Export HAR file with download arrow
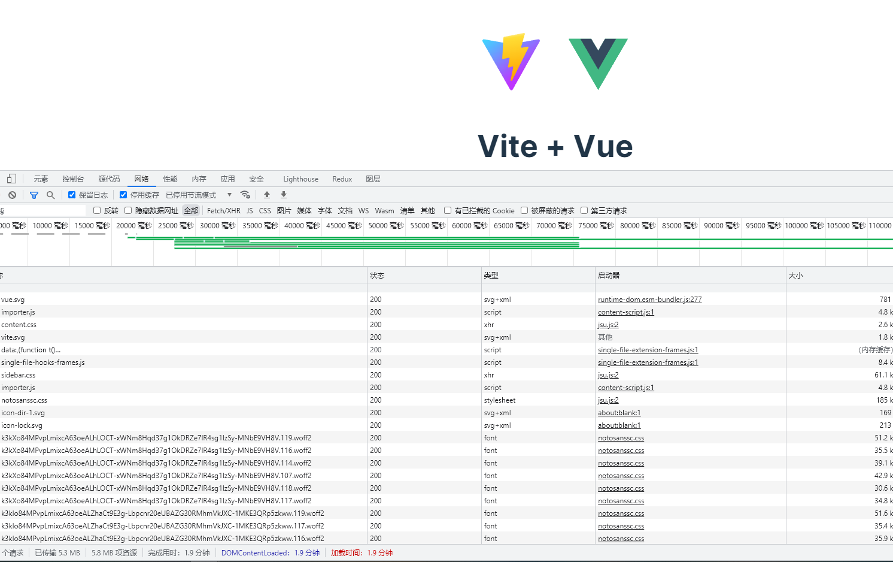Image resolution: width=893 pixels, height=562 pixels. pos(284,195)
